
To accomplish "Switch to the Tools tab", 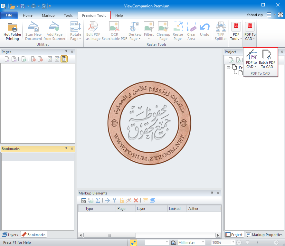I will pos(68,15).
